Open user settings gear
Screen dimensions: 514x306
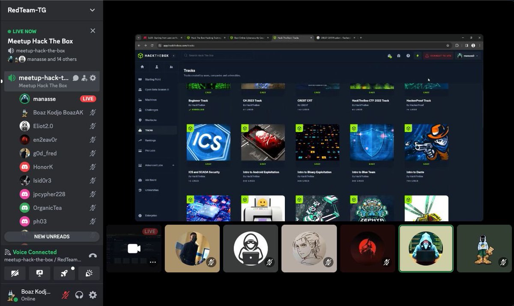tap(93, 295)
